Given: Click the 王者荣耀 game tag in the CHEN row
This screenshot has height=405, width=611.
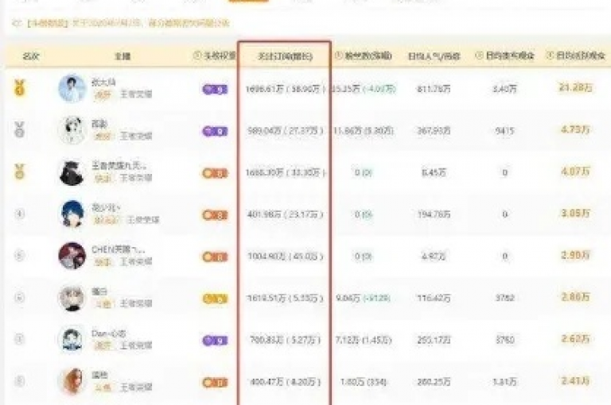Looking at the screenshot, I should 136,262.
